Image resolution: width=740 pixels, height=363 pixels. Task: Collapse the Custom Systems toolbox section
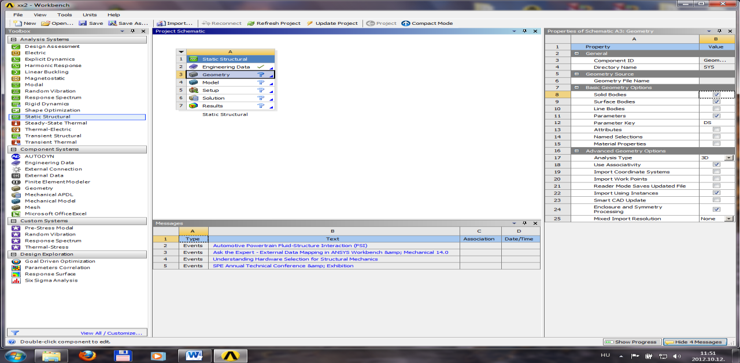pos(13,220)
